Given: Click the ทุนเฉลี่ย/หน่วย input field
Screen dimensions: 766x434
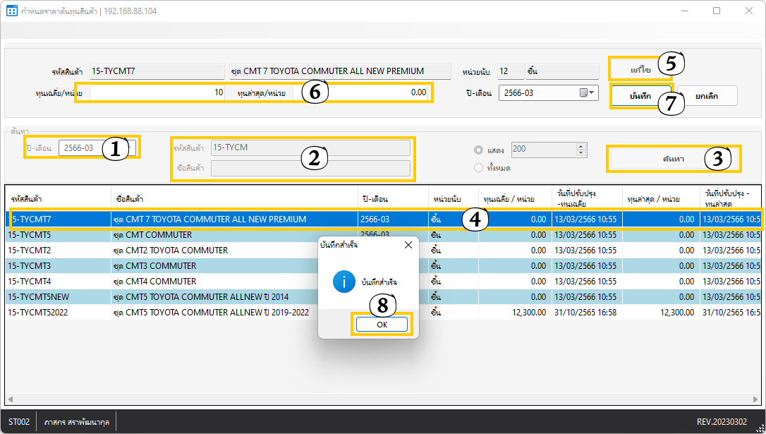Looking at the screenshot, I should pyautogui.click(x=157, y=92).
